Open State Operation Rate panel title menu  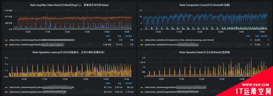[204, 52]
